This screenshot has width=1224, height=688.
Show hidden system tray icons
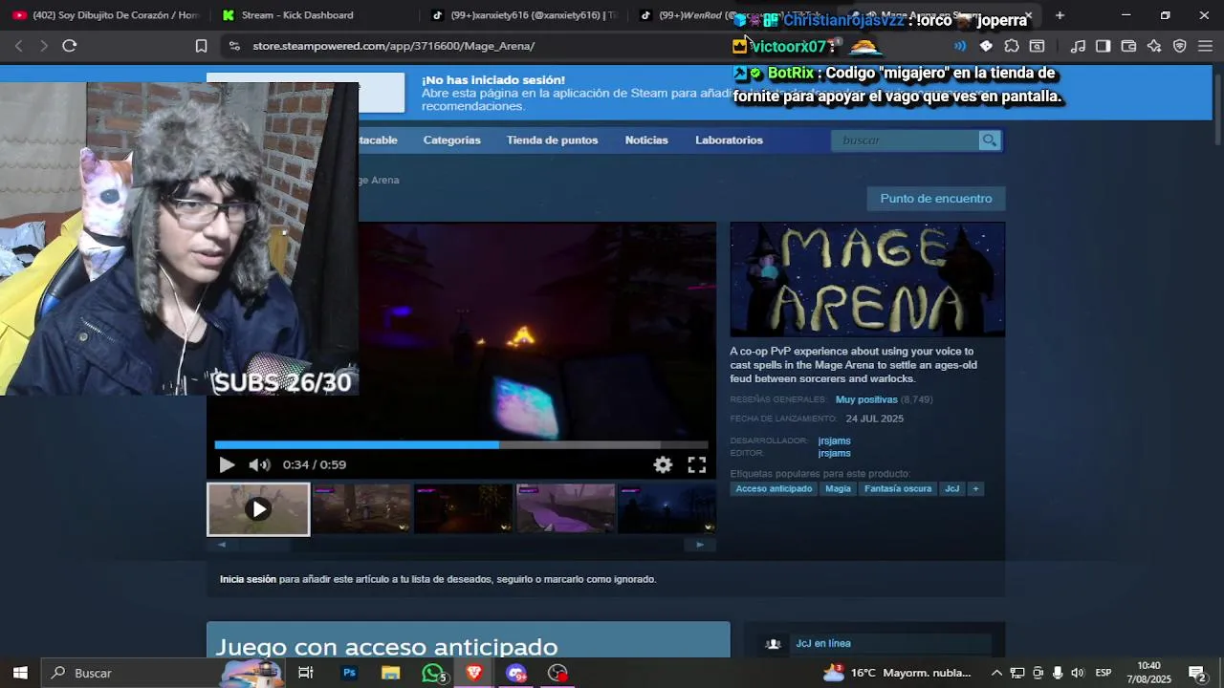coord(996,673)
